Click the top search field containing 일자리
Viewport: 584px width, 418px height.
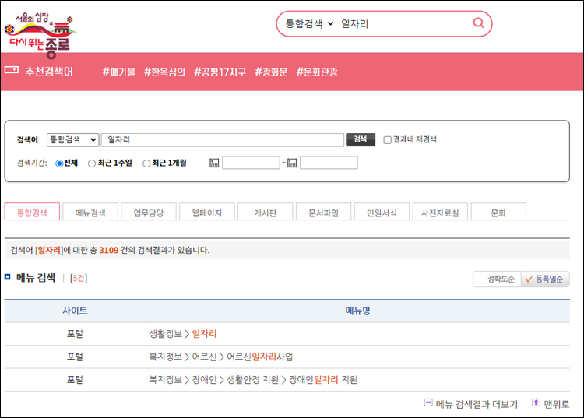[x=404, y=24]
